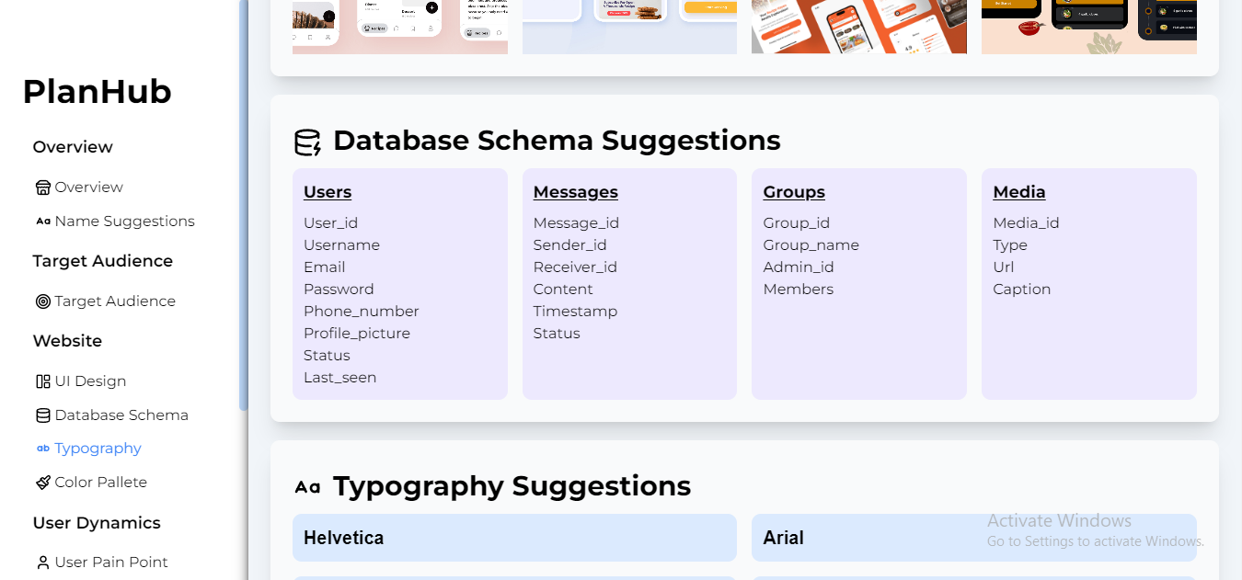Click the Aa icon beside Name Suggestions
This screenshot has width=1242, height=580.
43,222
